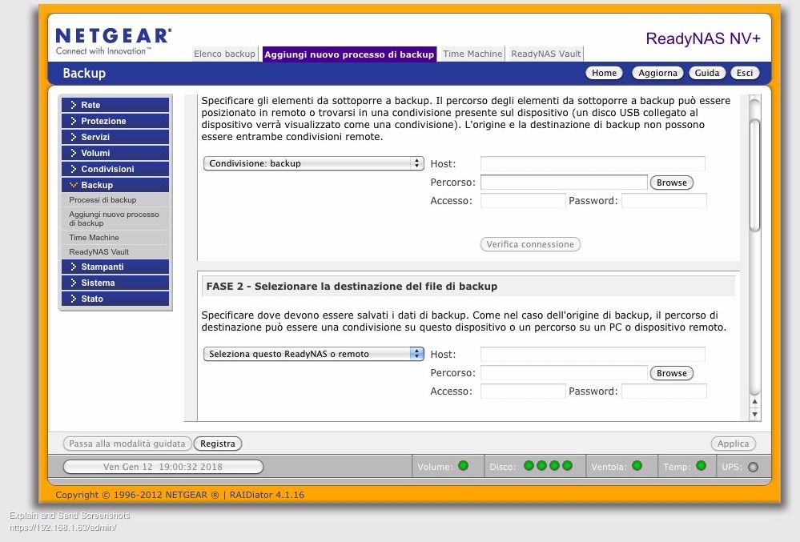Screen dimensions: 800x542
Task: Focus the source Host input field
Action: (x=593, y=163)
